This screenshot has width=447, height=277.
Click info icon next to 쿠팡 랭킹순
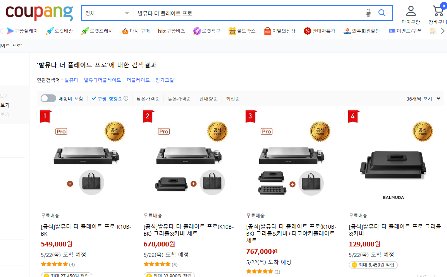point(126,99)
